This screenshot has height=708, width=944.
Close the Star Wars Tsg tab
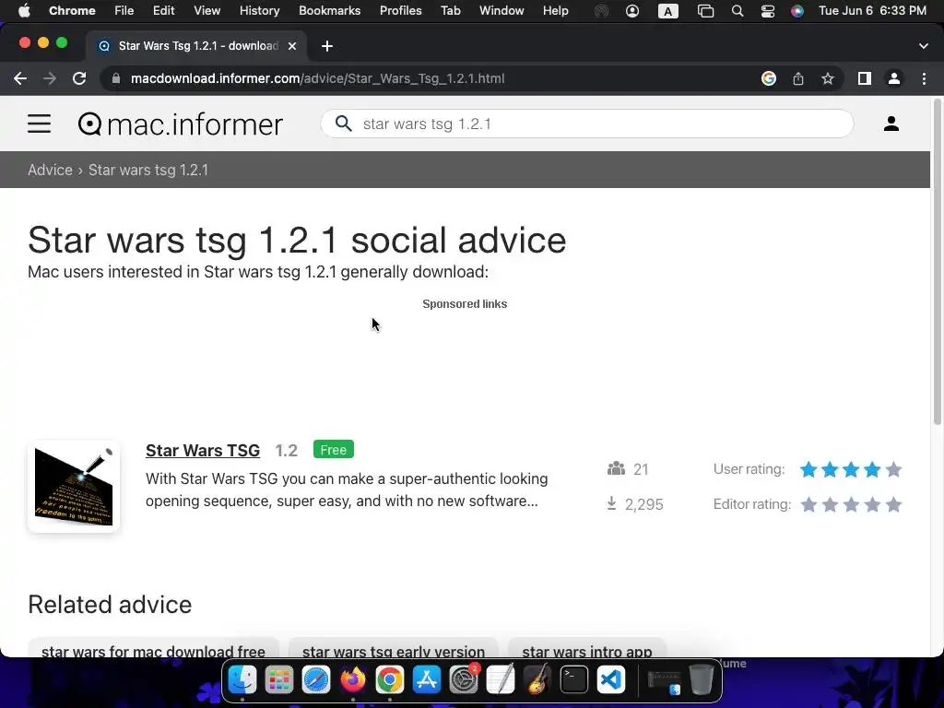pyautogui.click(x=292, y=46)
